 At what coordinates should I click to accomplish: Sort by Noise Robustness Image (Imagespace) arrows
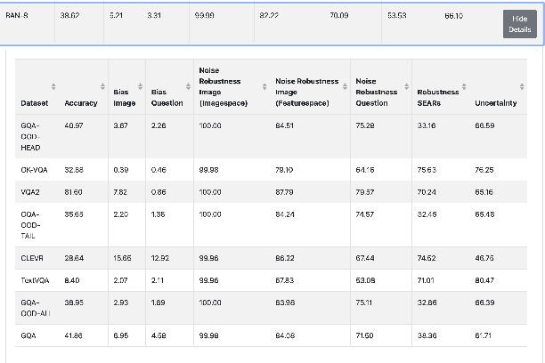pos(265,85)
